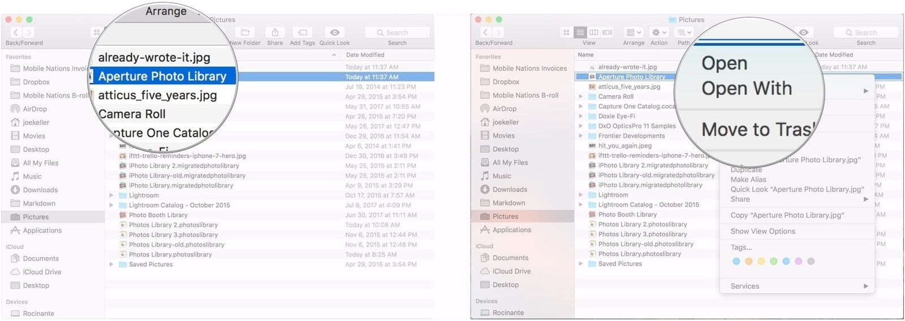The image size is (905, 321).
Task: Open iCloud Drive in right window sidebar
Action: (511, 271)
